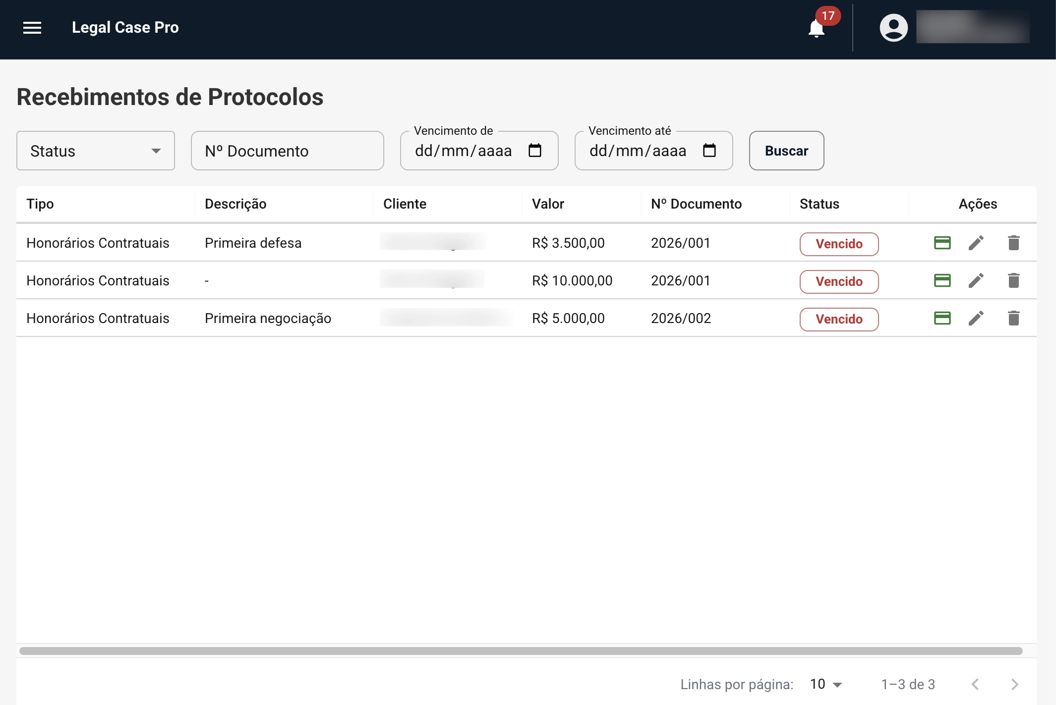This screenshot has width=1056, height=705.
Task: Open calendar picker for Vencimento de
Action: click(535, 150)
